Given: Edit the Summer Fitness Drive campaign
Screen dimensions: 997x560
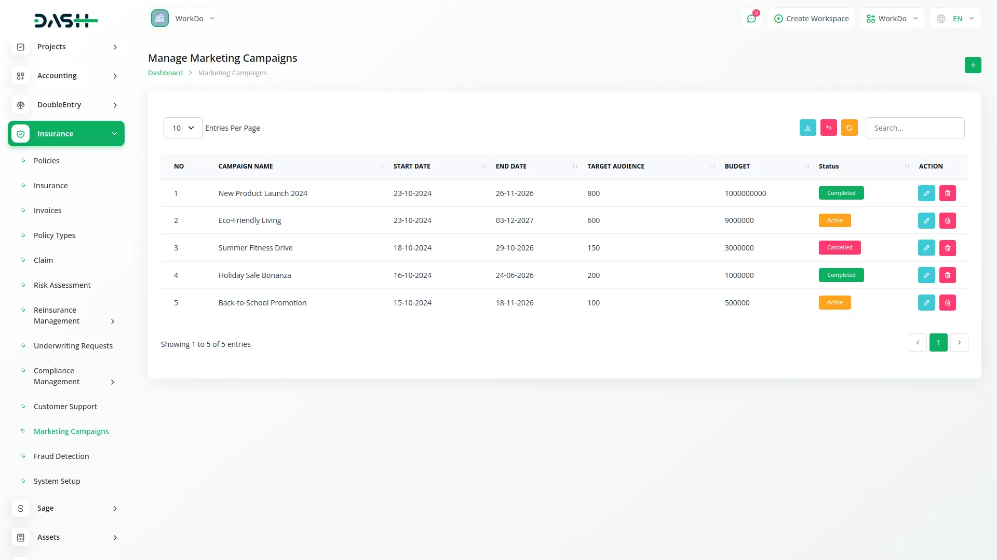Looking at the screenshot, I should [x=926, y=248].
